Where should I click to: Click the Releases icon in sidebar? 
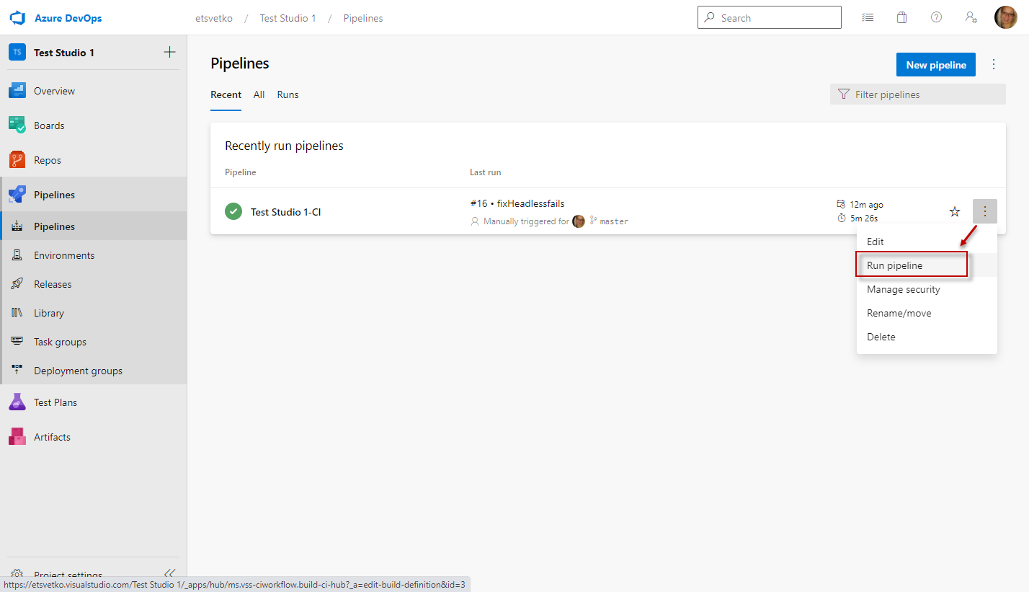click(17, 284)
